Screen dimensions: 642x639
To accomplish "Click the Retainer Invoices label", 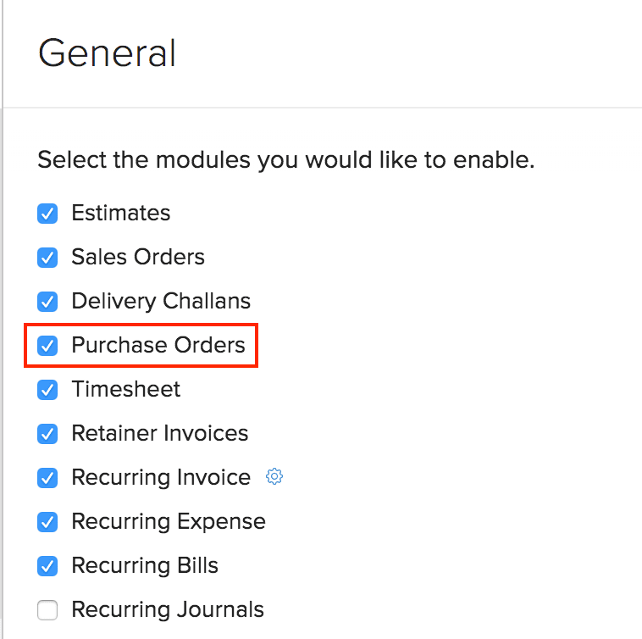I will coord(160,433).
